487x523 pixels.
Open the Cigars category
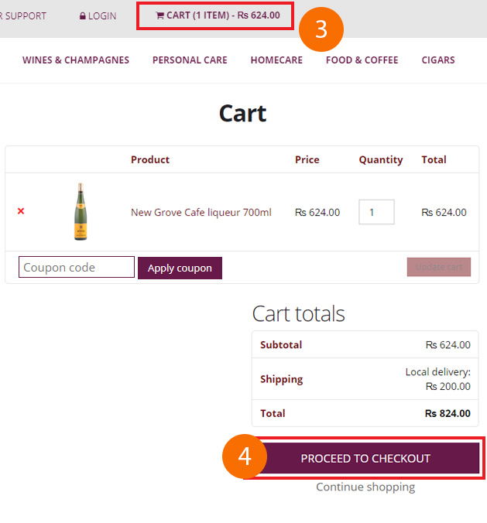(438, 60)
